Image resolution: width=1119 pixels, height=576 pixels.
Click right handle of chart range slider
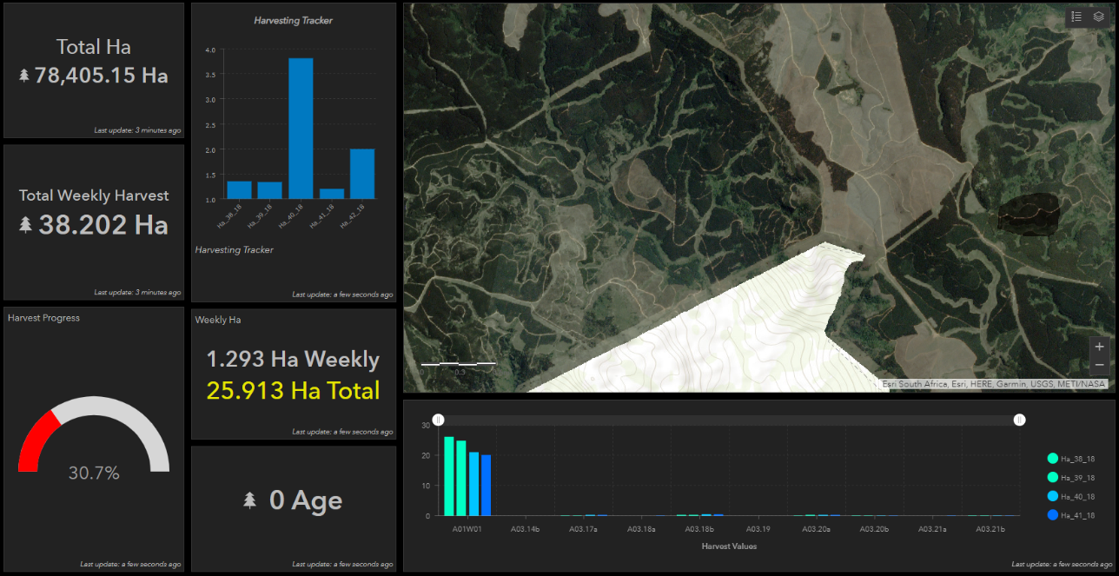1020,420
